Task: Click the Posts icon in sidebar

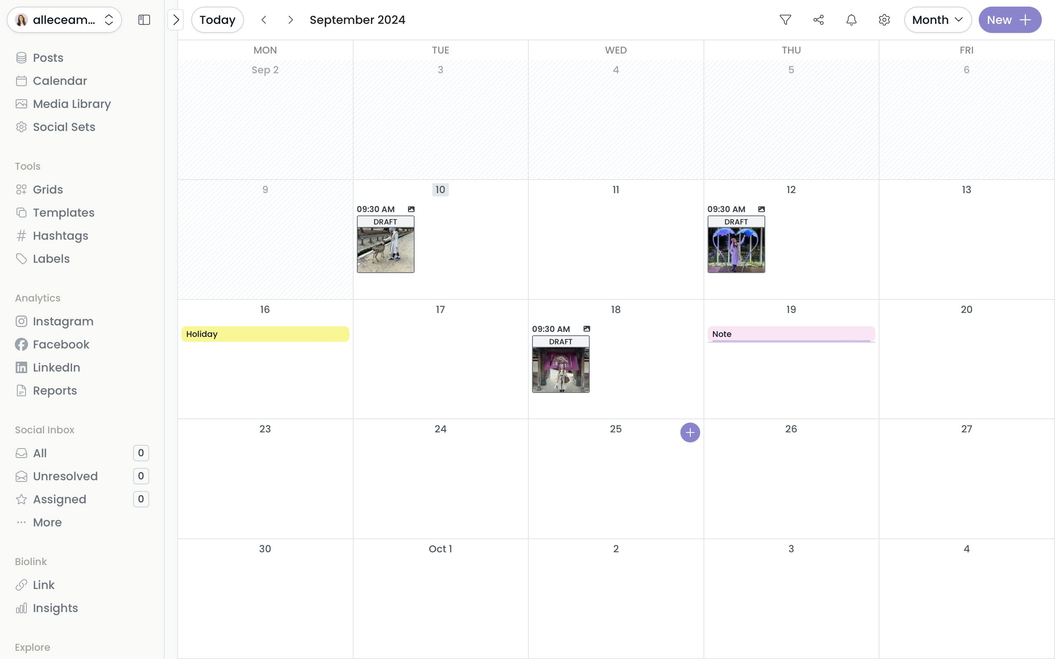Action: click(21, 57)
